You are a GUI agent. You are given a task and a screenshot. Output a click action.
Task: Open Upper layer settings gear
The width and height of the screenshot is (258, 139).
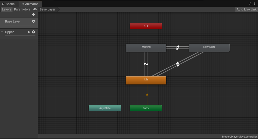click(x=33, y=32)
